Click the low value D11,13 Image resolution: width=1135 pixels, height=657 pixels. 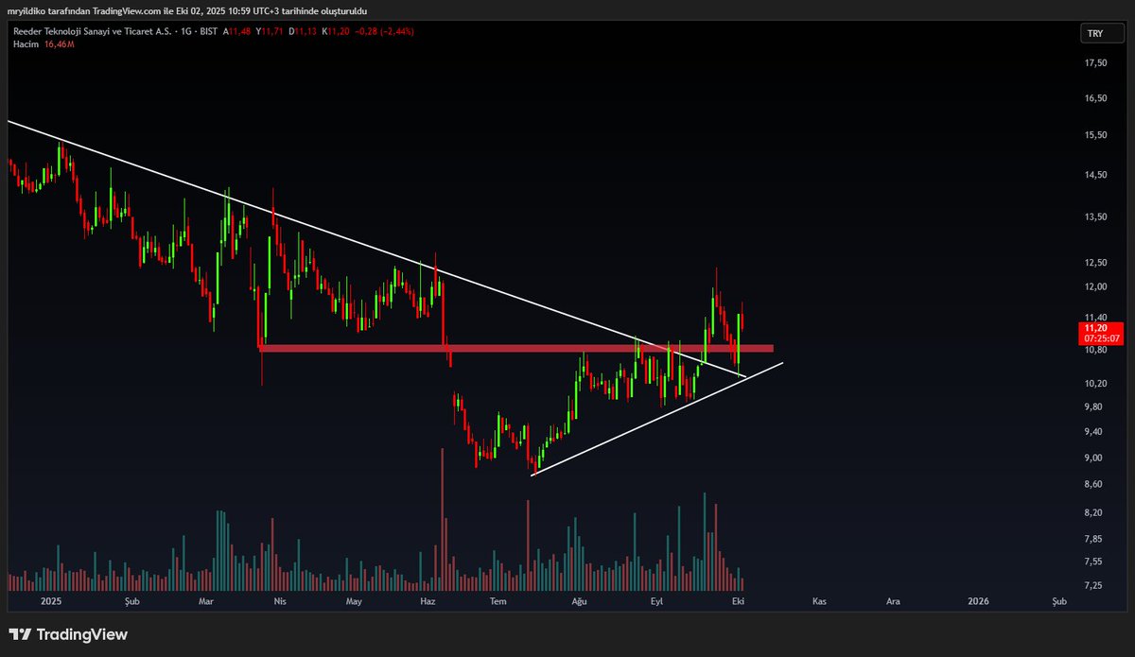click(x=302, y=31)
